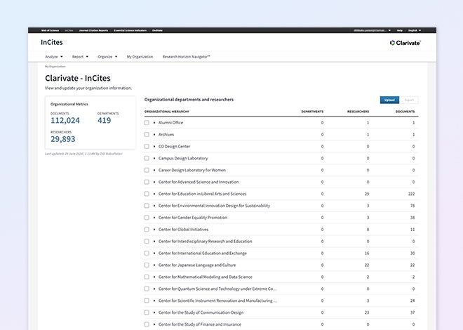Open Web of Science link in top bar
The image size is (463, 330).
pyautogui.click(x=50, y=30)
